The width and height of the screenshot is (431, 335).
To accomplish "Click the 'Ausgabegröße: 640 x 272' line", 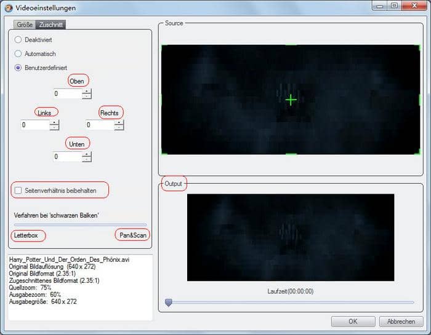I will tap(43, 302).
